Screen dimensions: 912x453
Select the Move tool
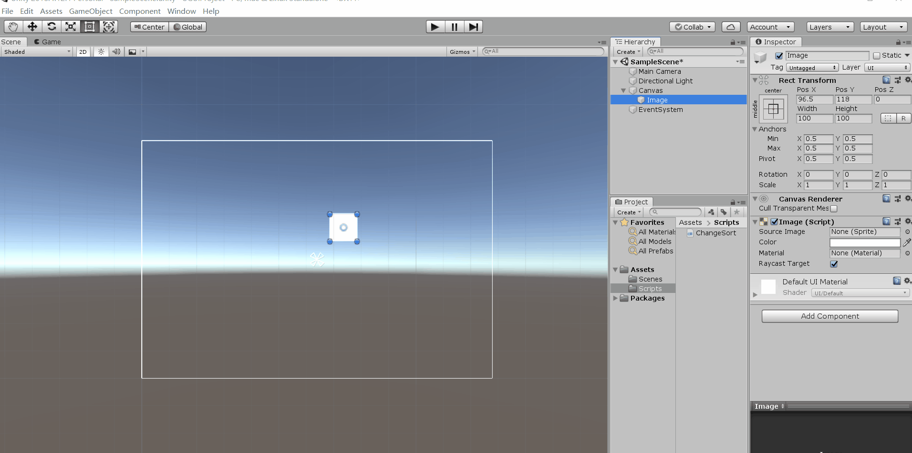coord(32,27)
